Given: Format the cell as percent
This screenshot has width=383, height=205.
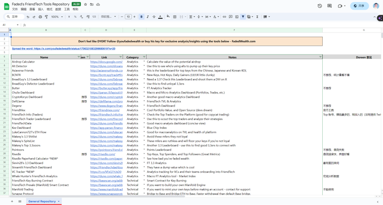Looking at the screenshot, I should [75, 17].
